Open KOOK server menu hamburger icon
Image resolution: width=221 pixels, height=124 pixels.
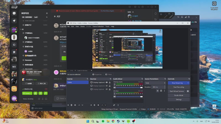(47, 13)
